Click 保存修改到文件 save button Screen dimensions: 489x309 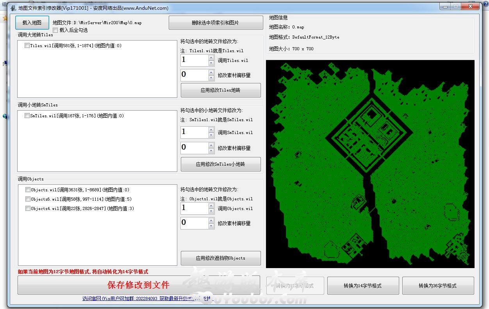pos(138,285)
